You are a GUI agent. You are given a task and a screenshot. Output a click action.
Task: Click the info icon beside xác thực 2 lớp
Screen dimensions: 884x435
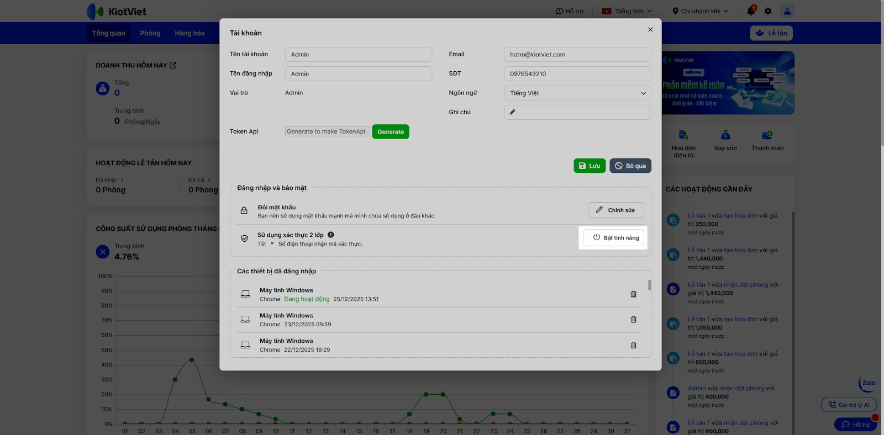[330, 235]
